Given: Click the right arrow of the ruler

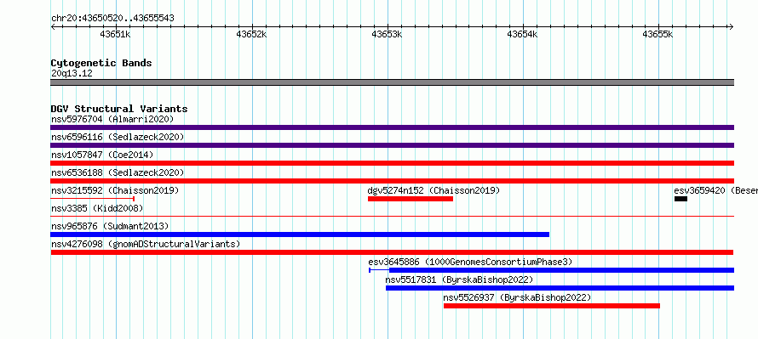Looking at the screenshot, I should (732, 27).
